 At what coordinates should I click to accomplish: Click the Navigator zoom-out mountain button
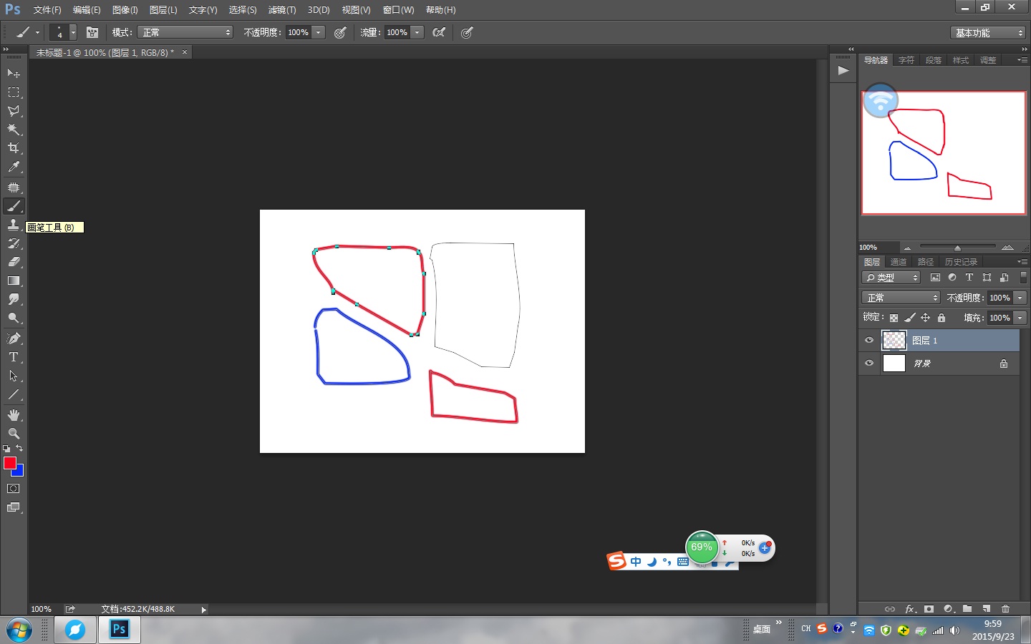pyautogui.click(x=907, y=248)
